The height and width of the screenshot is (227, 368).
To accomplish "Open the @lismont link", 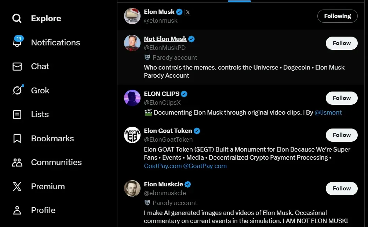I will point(328,112).
